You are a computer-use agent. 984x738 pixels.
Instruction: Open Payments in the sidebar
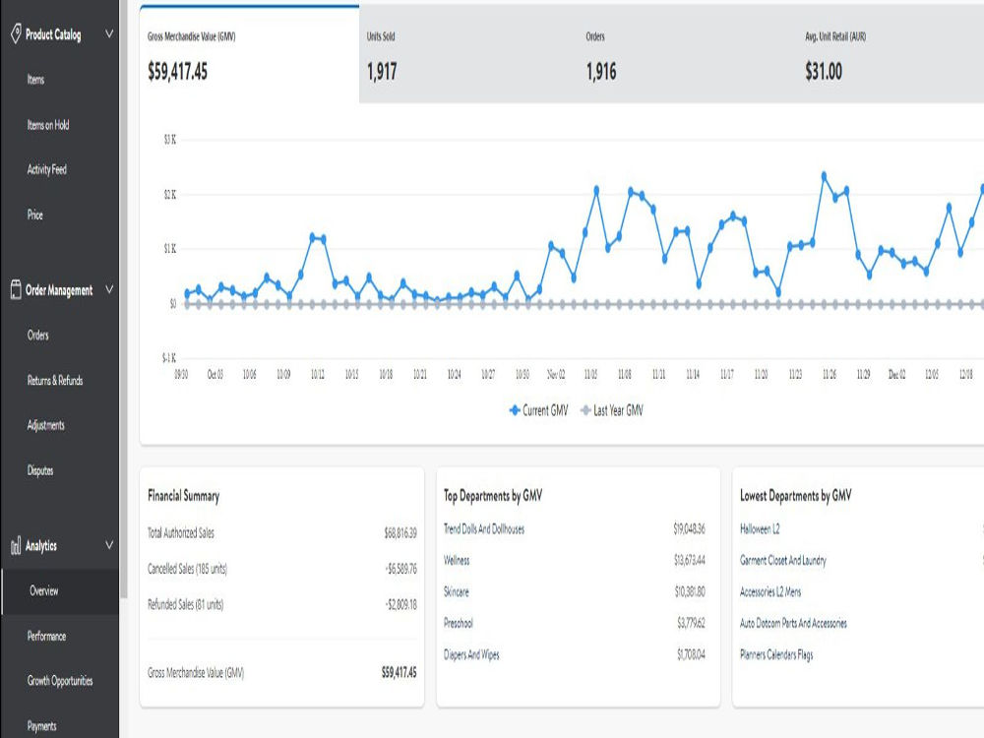(x=42, y=727)
